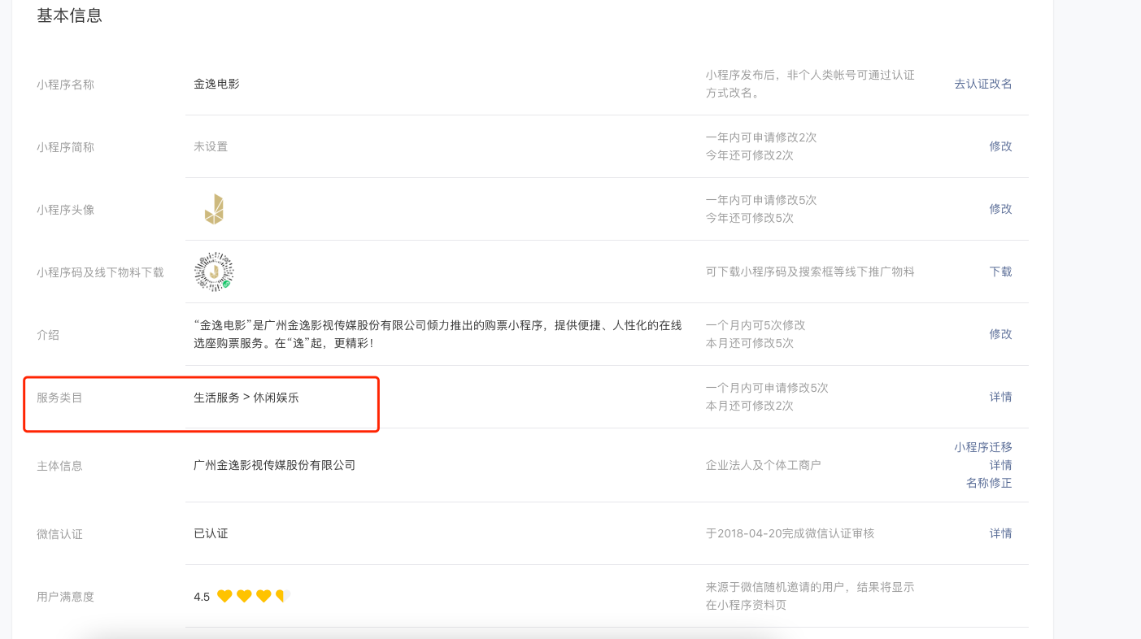Click 修改 link in 小程序简称 row
1141x639 pixels.
[1000, 146]
